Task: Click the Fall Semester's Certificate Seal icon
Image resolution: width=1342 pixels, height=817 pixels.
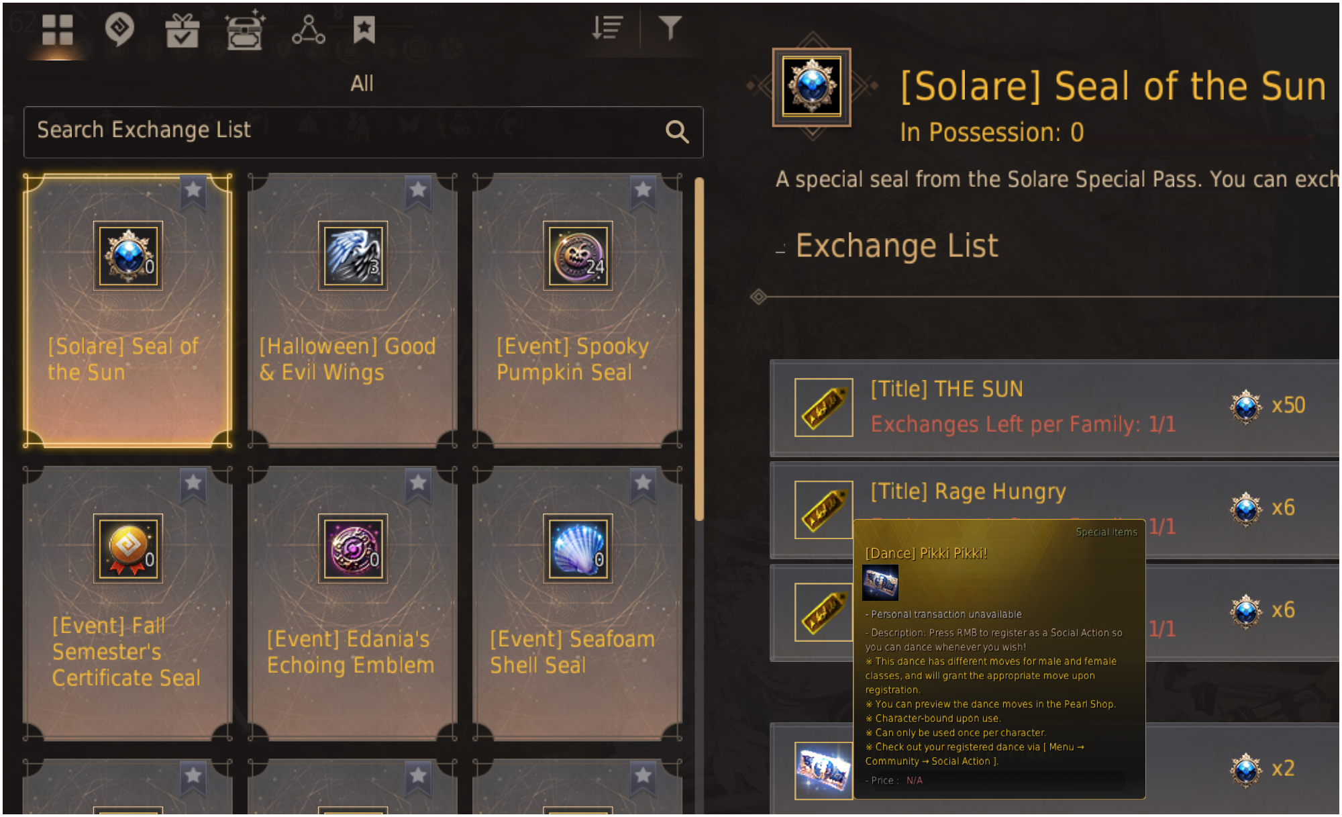Action: pos(127,548)
